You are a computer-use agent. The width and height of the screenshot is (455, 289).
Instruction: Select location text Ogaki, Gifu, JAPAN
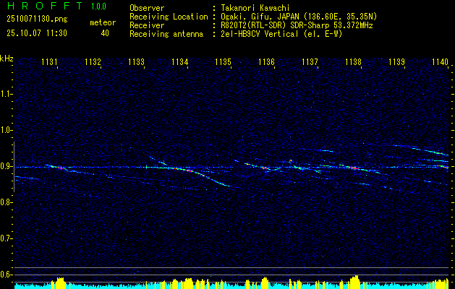(x=260, y=17)
